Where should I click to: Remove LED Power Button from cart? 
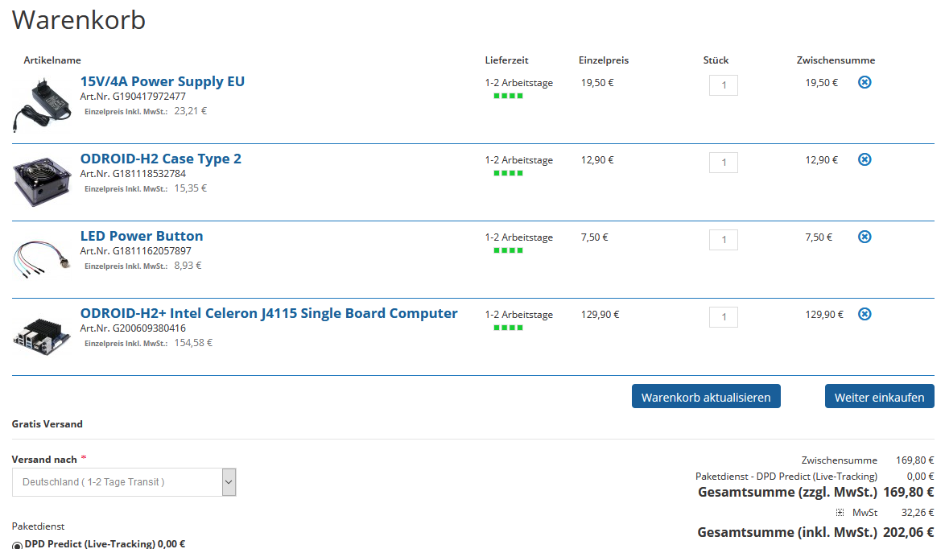coord(865,237)
